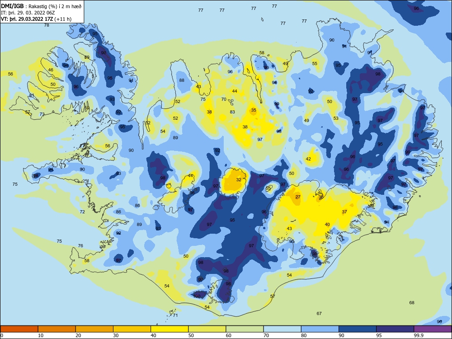452x339 pixels.
Task: Click the 90–95 dark blue legend swatch
Action: (x=358, y=329)
